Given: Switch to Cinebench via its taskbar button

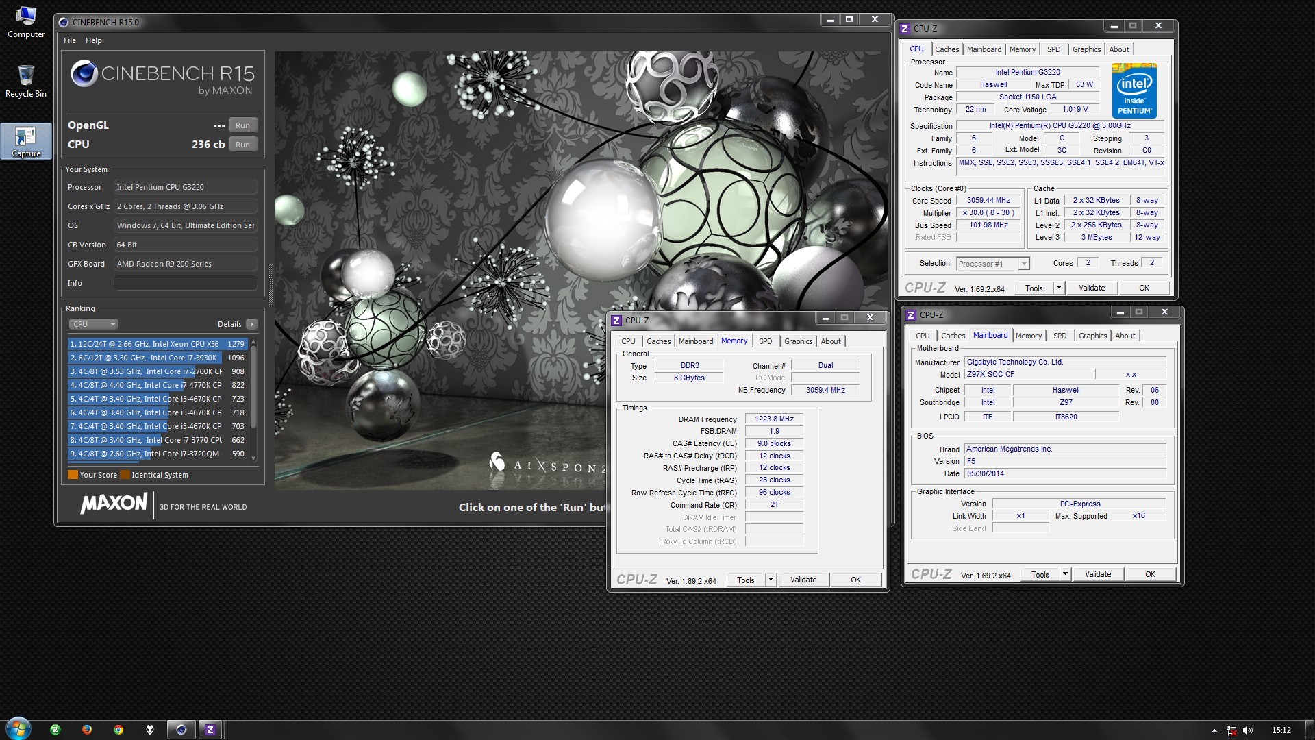Looking at the screenshot, I should point(181,730).
